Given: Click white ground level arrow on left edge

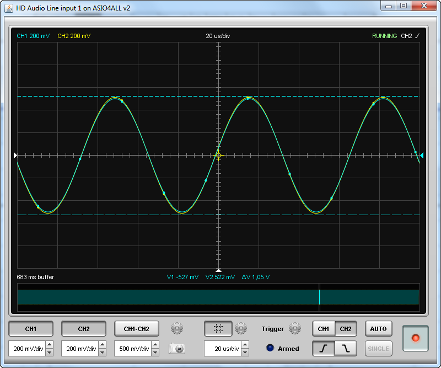Looking at the screenshot, I should pyautogui.click(x=15, y=155).
